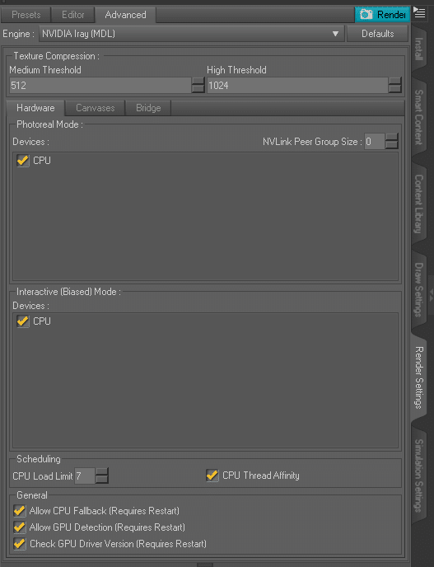
Task: Uncheck CPU under Interactive (Biased) Mode
Action: pyautogui.click(x=23, y=321)
